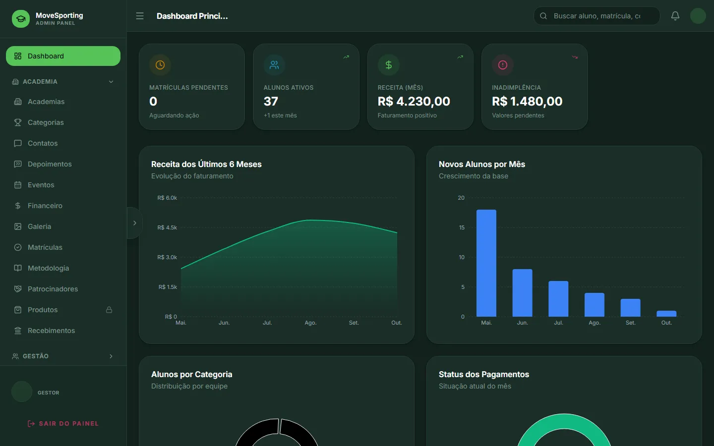Click the Mai. bar in Novos Alunos chart
The image size is (714, 446).
pos(486,263)
